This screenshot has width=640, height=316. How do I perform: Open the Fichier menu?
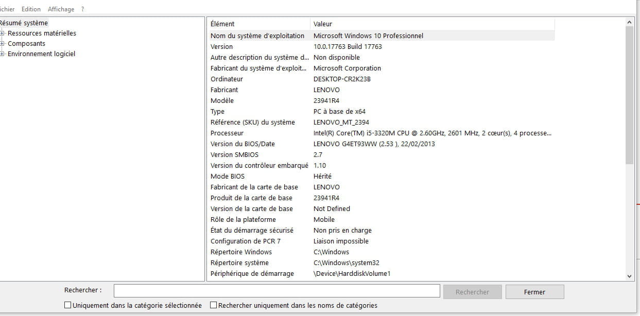[x=7, y=9]
